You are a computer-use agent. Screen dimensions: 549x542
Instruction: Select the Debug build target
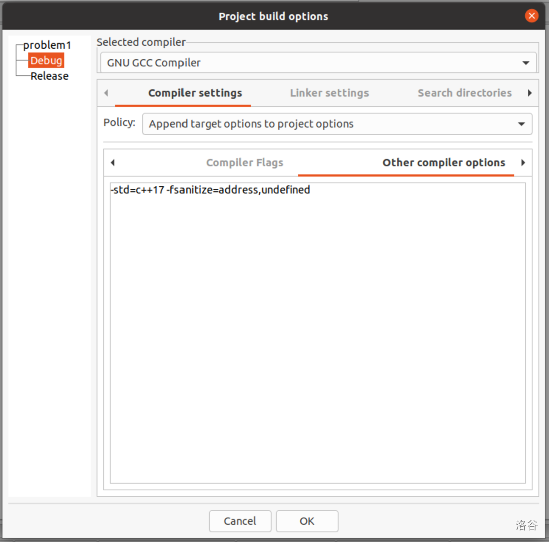click(x=46, y=61)
